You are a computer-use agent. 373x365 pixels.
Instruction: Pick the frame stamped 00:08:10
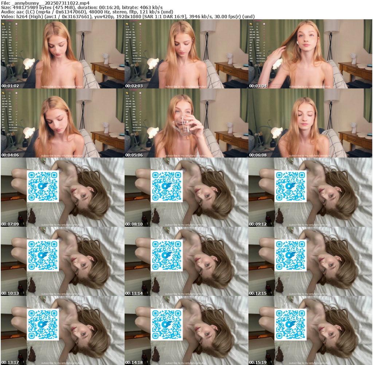[186, 192]
